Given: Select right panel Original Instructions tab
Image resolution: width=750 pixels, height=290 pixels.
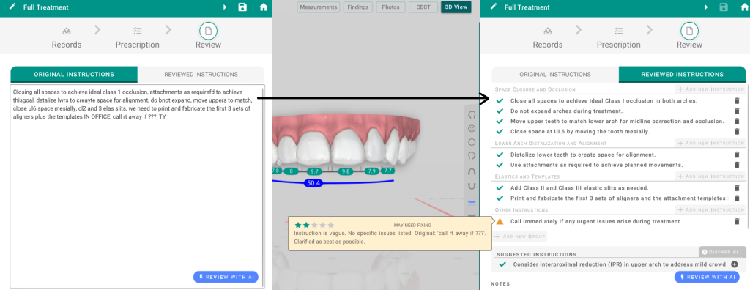Looking at the screenshot, I should pyautogui.click(x=555, y=74).
